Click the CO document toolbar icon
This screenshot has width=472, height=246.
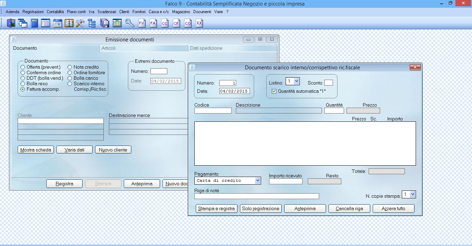[x=188, y=23]
